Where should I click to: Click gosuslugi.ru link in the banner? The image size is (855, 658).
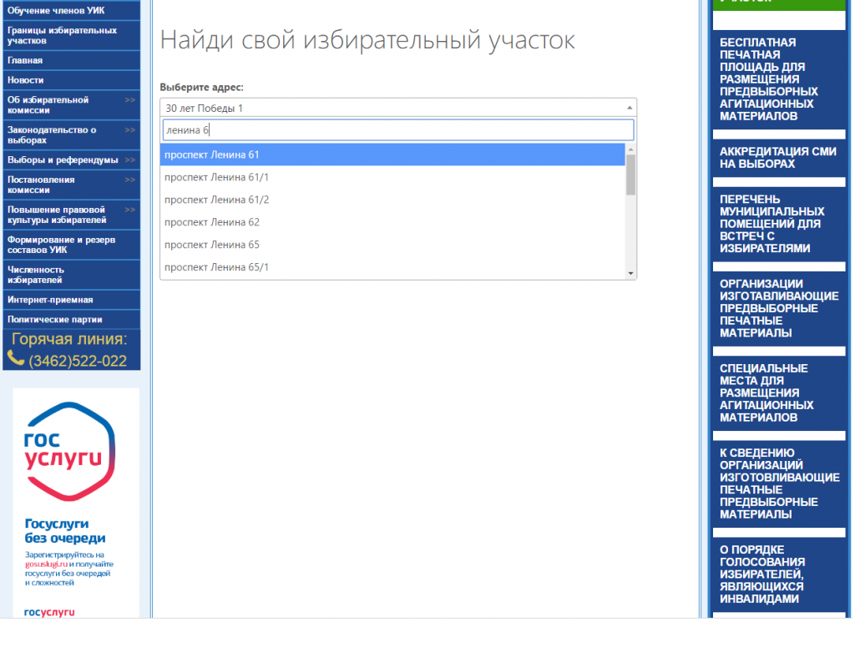tap(46, 564)
